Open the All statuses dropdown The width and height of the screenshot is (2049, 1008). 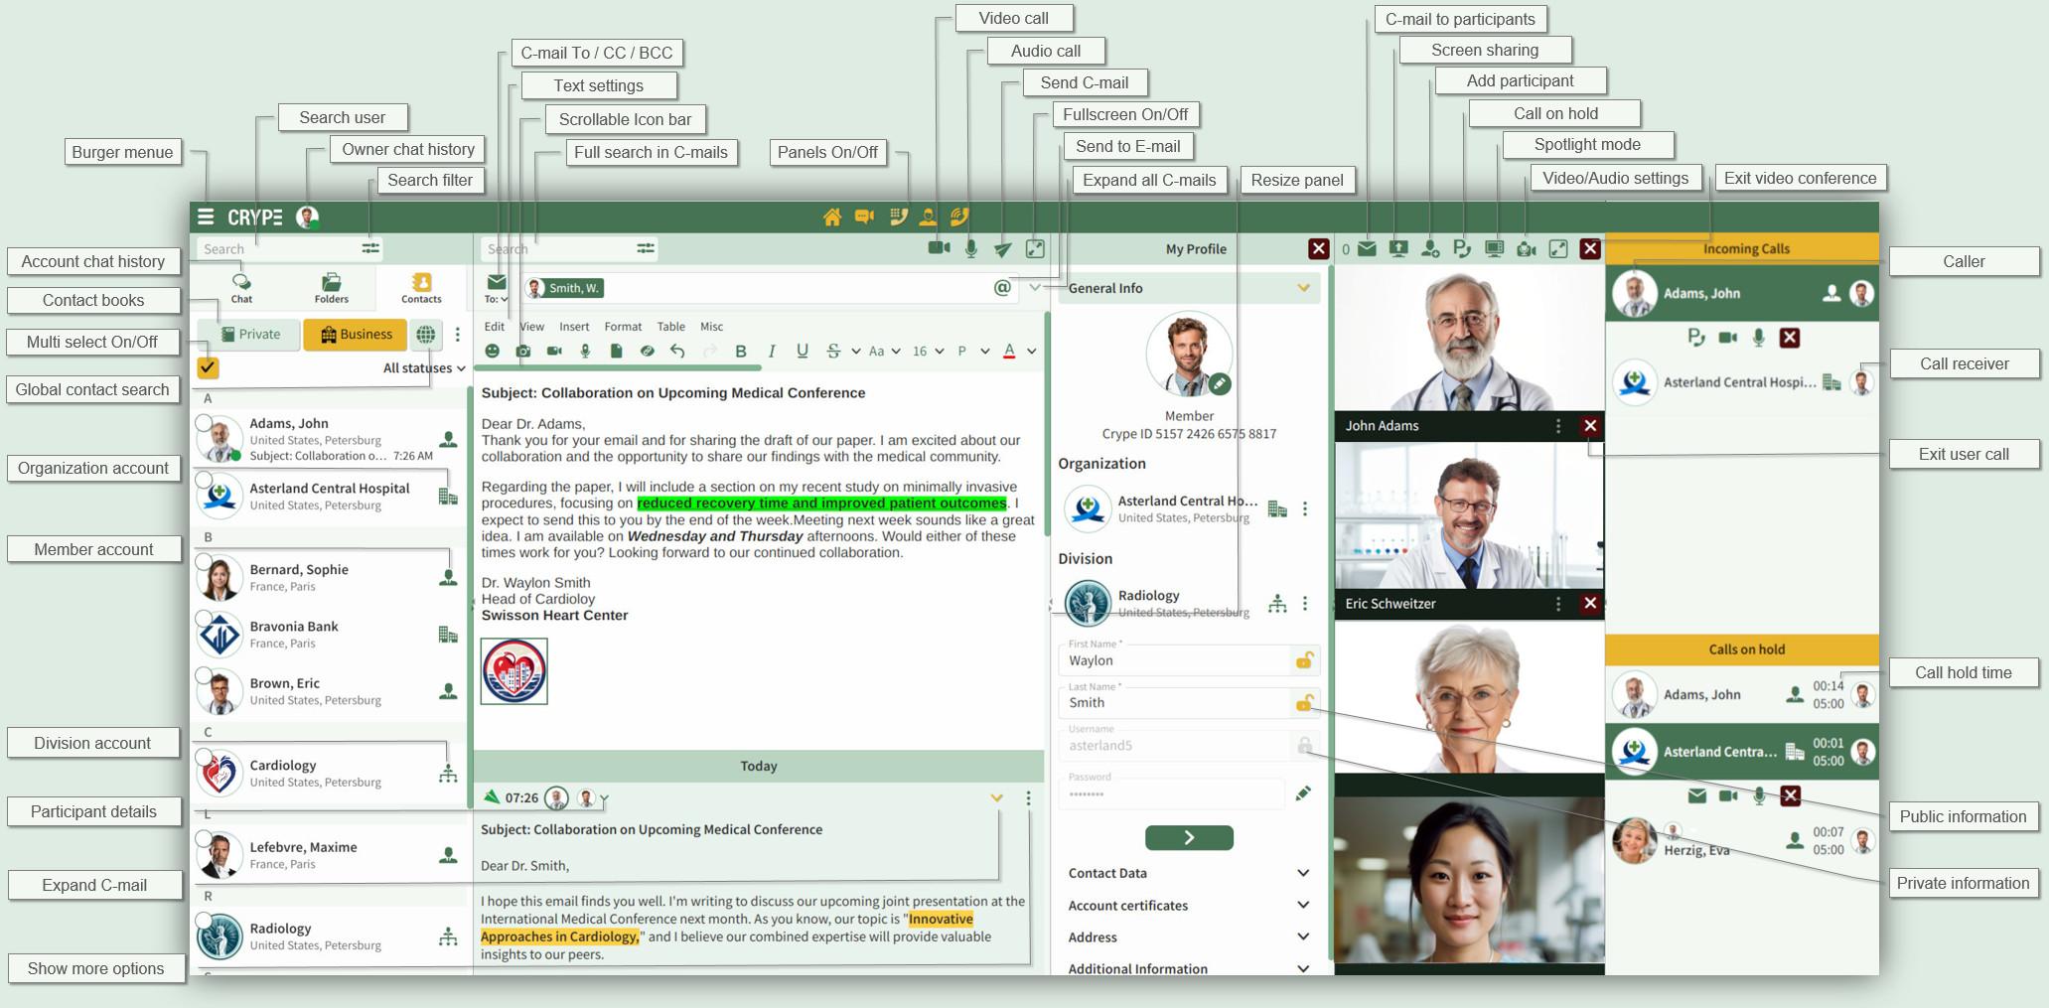point(424,368)
